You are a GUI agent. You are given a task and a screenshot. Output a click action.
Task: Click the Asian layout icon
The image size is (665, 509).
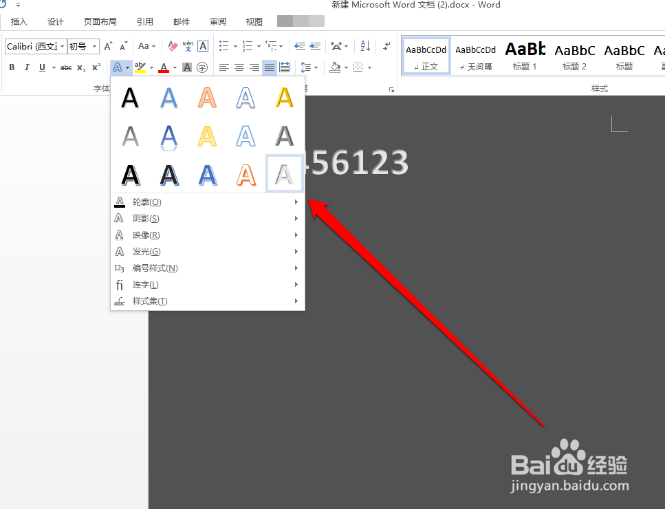coord(336,46)
